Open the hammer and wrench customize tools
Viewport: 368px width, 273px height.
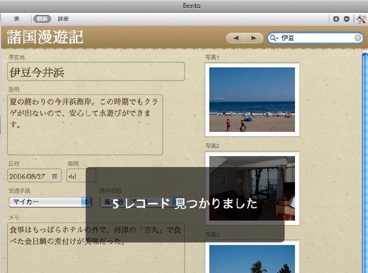(x=361, y=19)
